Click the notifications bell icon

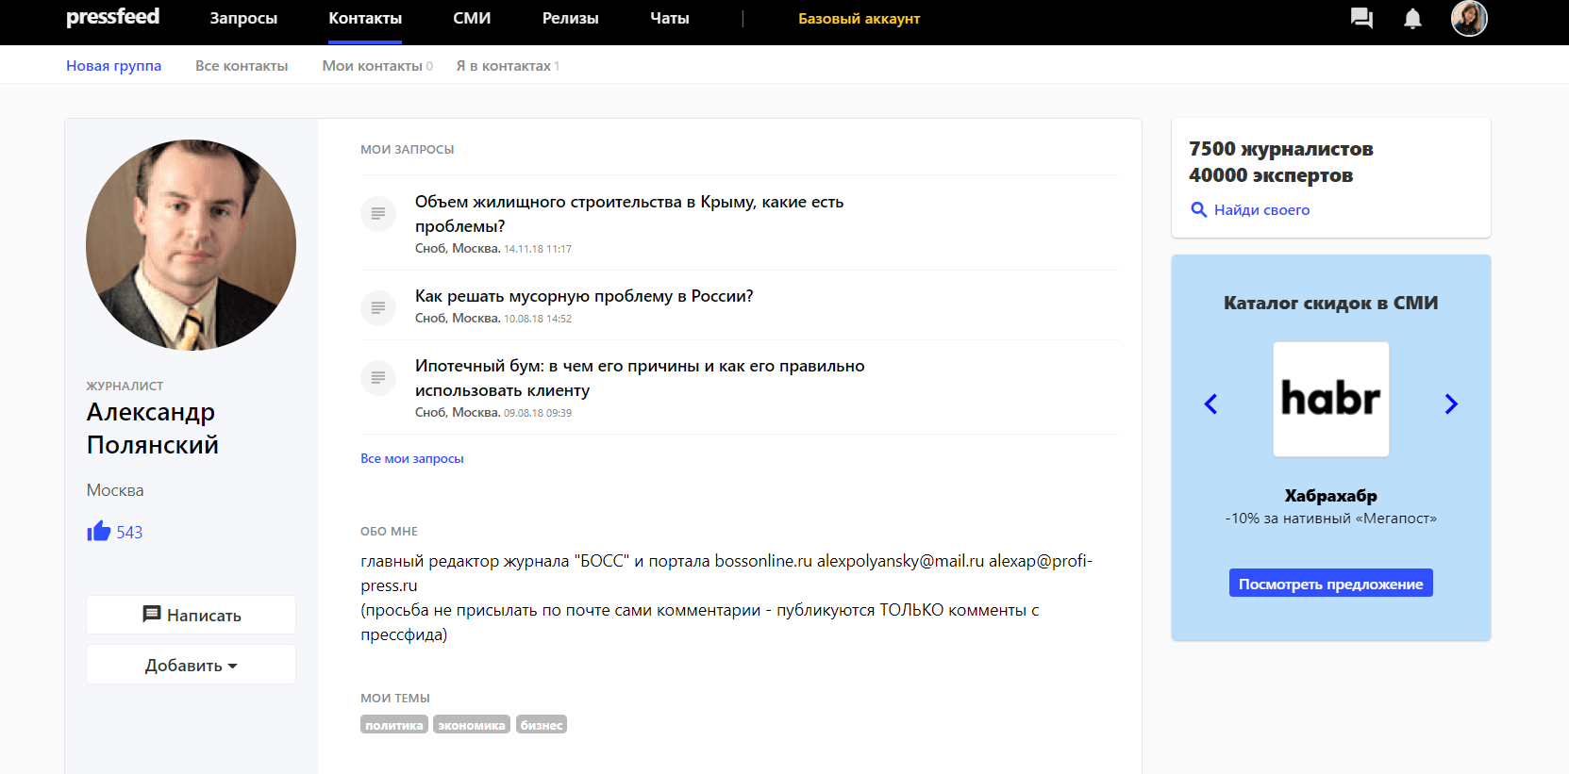click(x=1412, y=19)
